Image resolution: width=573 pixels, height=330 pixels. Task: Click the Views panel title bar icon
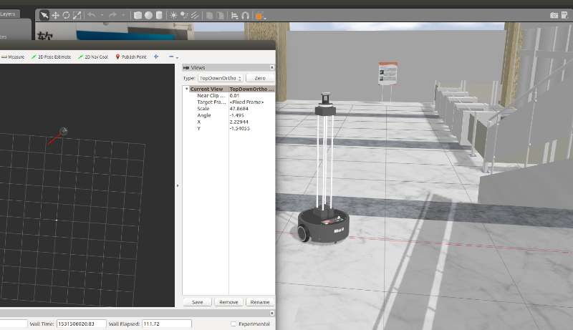[x=186, y=67]
